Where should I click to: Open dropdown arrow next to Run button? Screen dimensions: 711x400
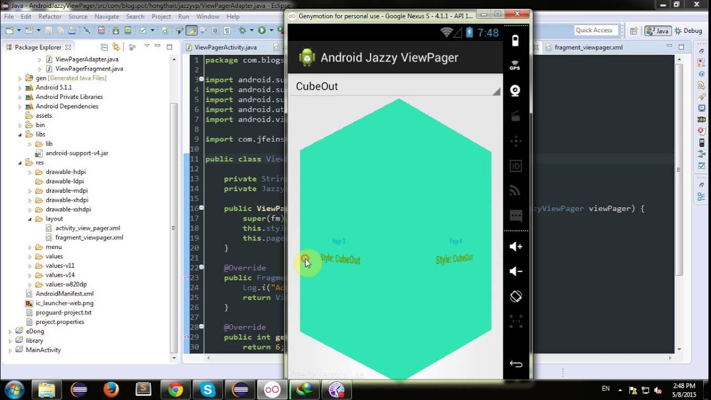pos(271,31)
